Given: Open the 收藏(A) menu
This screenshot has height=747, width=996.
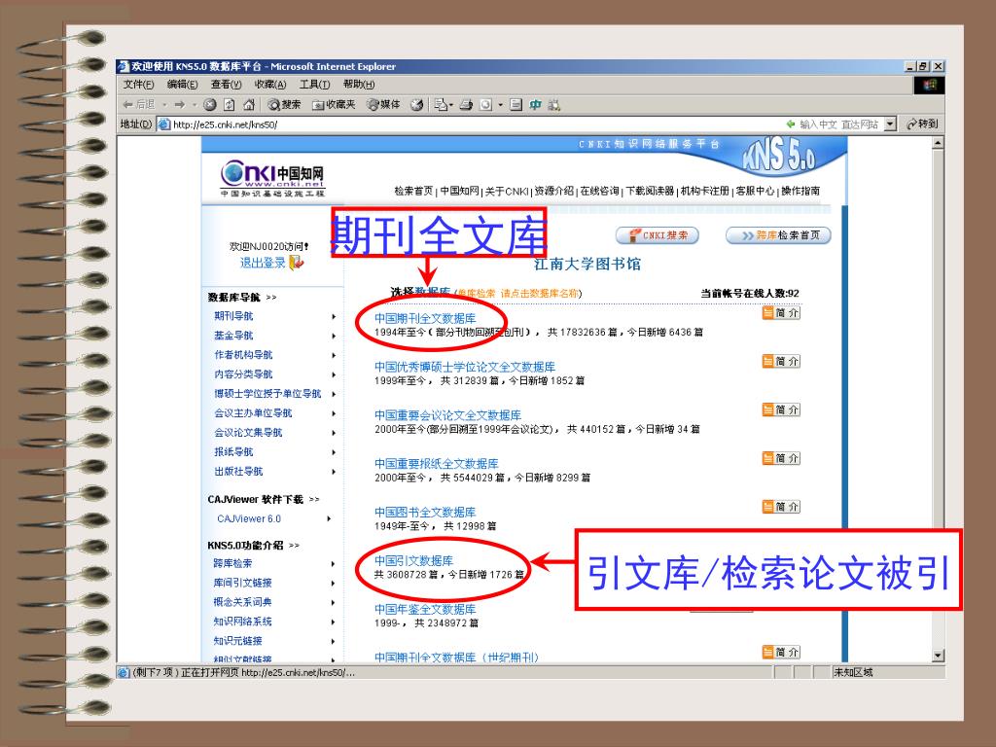Looking at the screenshot, I should [270, 85].
